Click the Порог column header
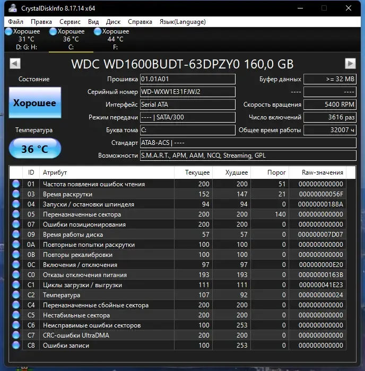 click(x=270, y=172)
